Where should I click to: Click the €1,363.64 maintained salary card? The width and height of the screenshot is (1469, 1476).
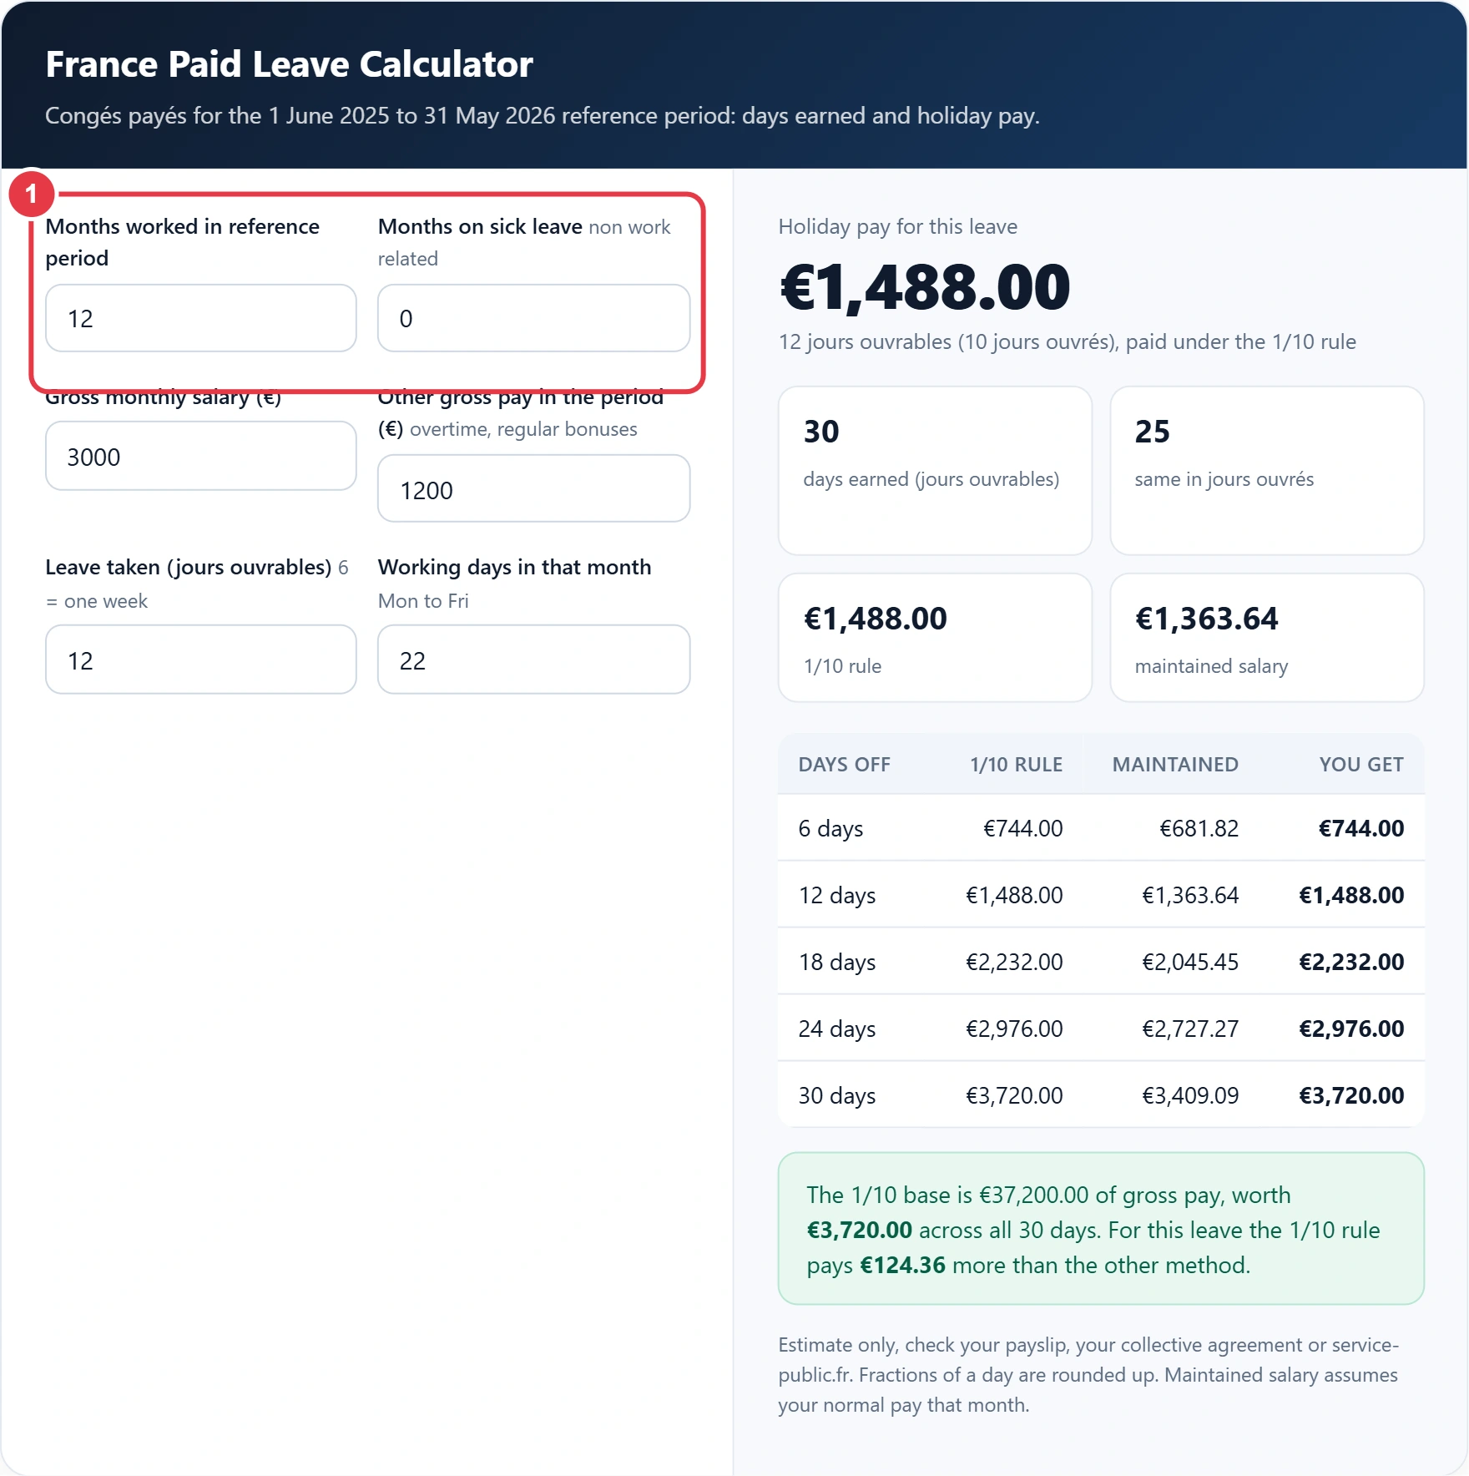(1267, 638)
